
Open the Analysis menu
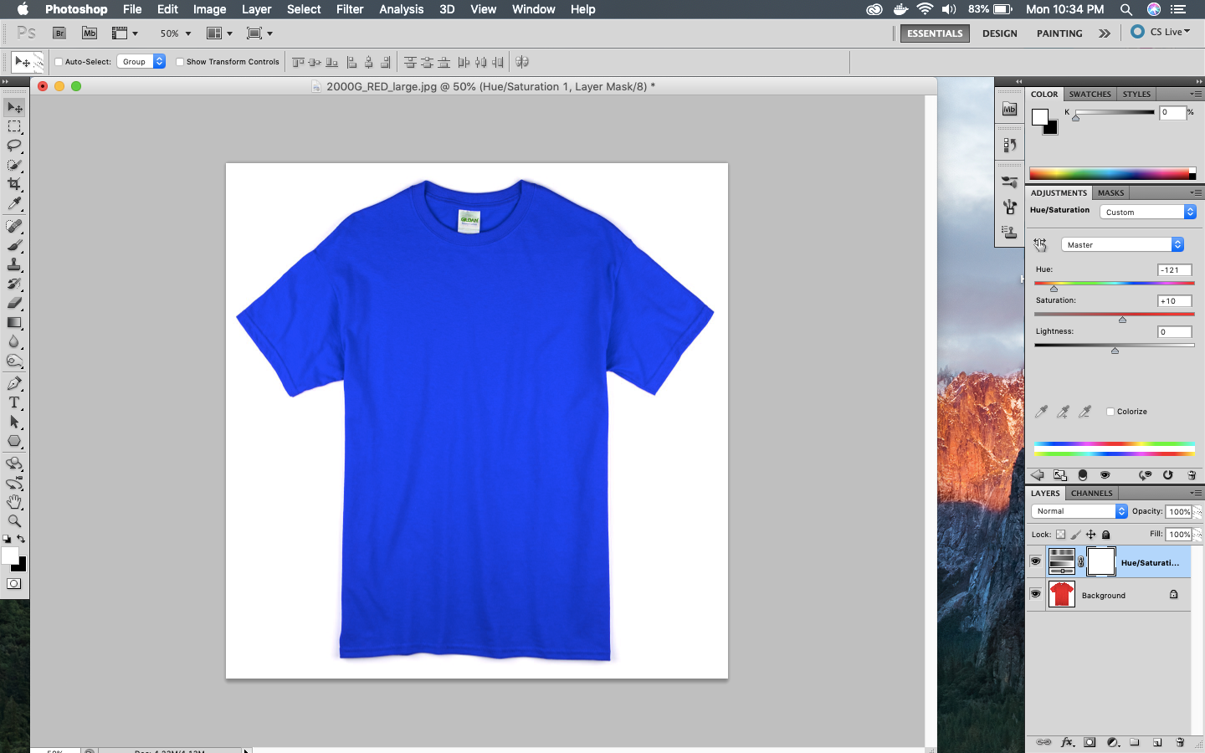coord(402,9)
